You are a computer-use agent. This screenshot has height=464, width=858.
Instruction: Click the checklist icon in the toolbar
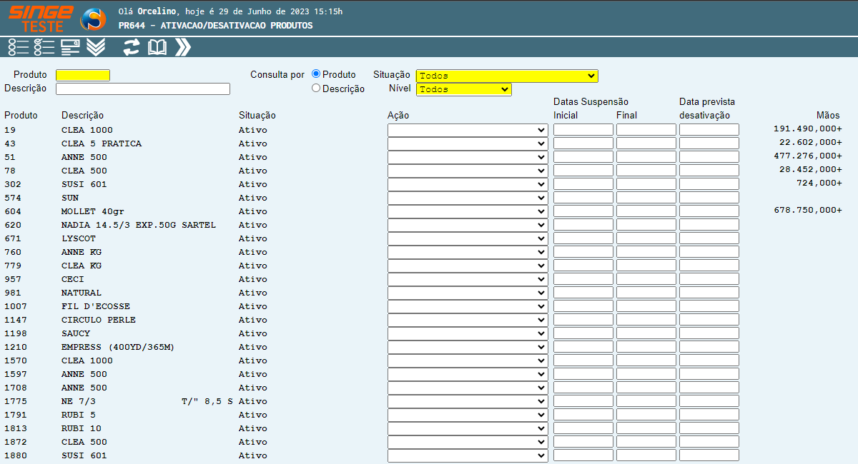click(x=44, y=47)
